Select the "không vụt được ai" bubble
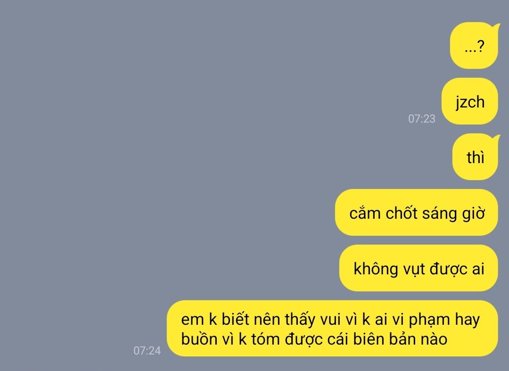509x371 pixels. 419,268
